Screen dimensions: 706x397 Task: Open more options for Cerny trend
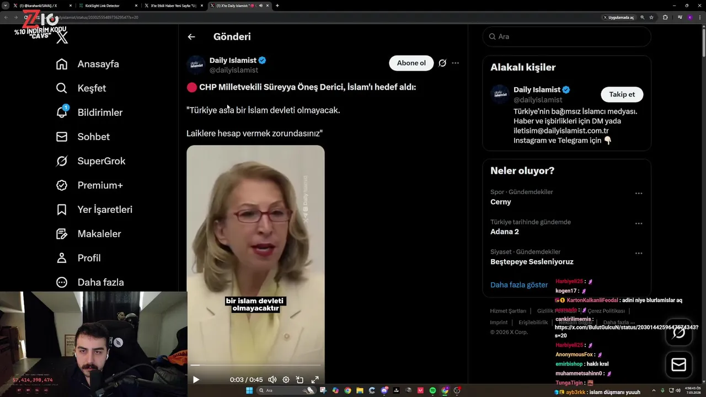(639, 194)
